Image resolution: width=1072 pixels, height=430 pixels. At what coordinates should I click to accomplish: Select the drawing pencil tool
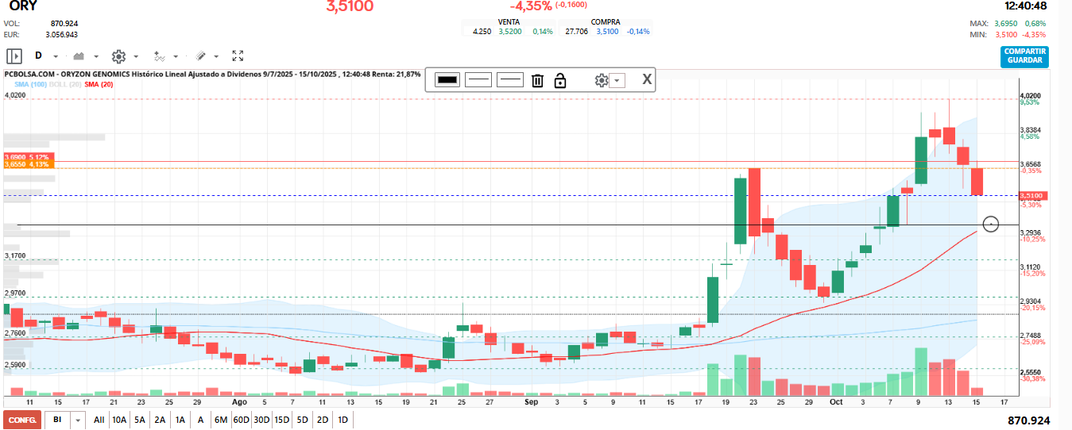click(x=201, y=56)
